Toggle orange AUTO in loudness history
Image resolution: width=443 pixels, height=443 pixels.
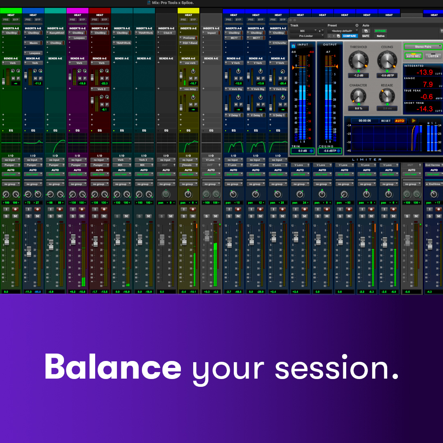point(400,121)
